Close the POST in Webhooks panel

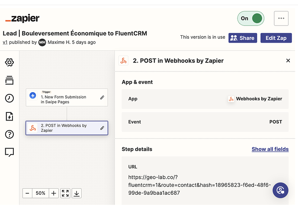click(288, 61)
